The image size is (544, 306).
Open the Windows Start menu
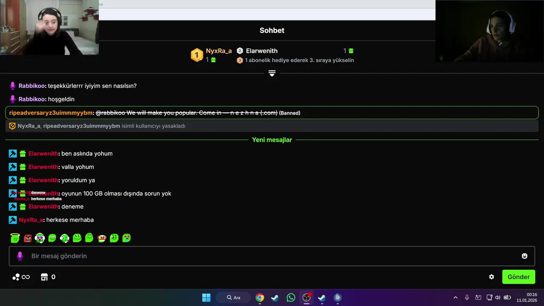pyautogui.click(x=206, y=297)
